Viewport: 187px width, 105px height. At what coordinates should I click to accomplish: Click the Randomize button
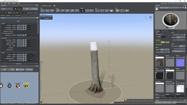(20, 70)
